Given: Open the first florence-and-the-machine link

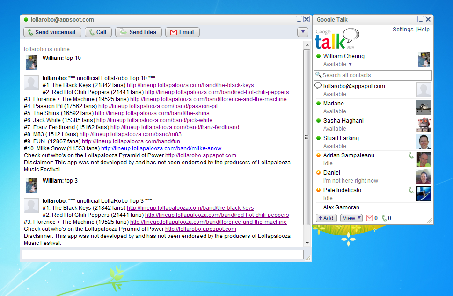Looking at the screenshot, I should pos(208,99).
